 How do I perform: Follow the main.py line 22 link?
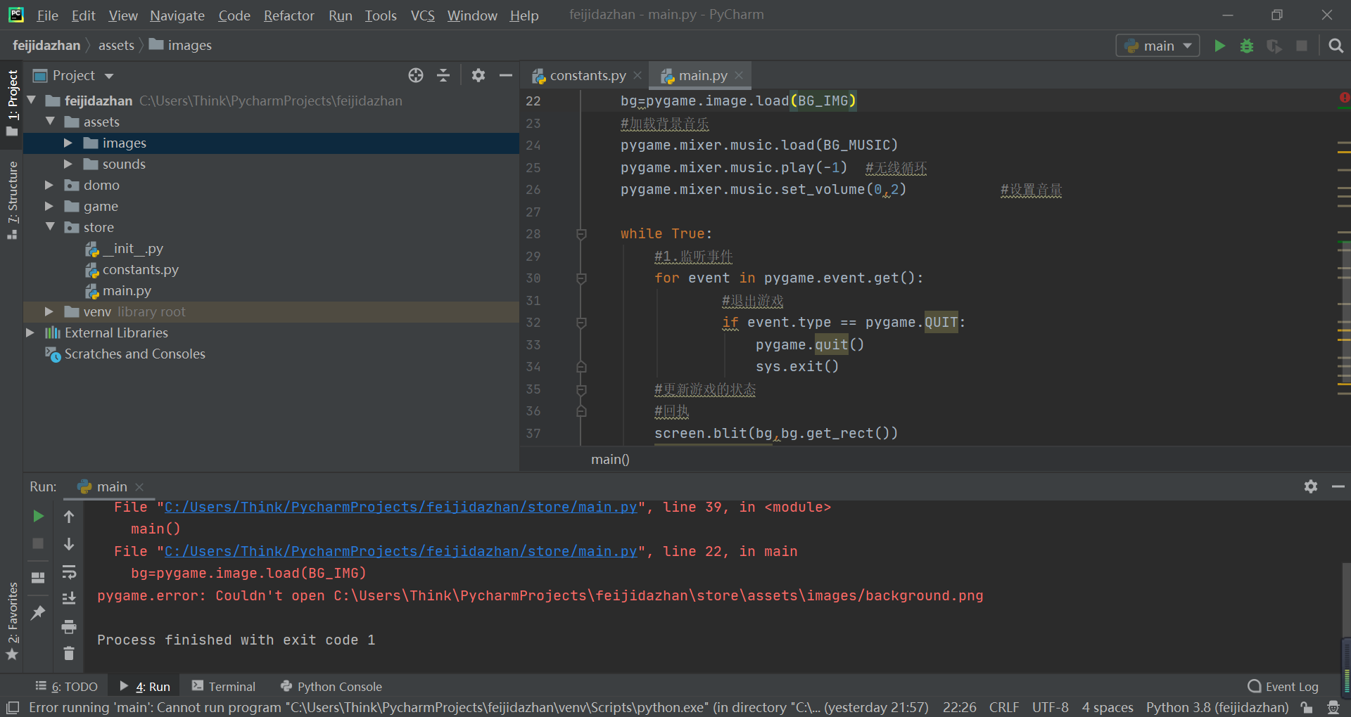coord(400,552)
